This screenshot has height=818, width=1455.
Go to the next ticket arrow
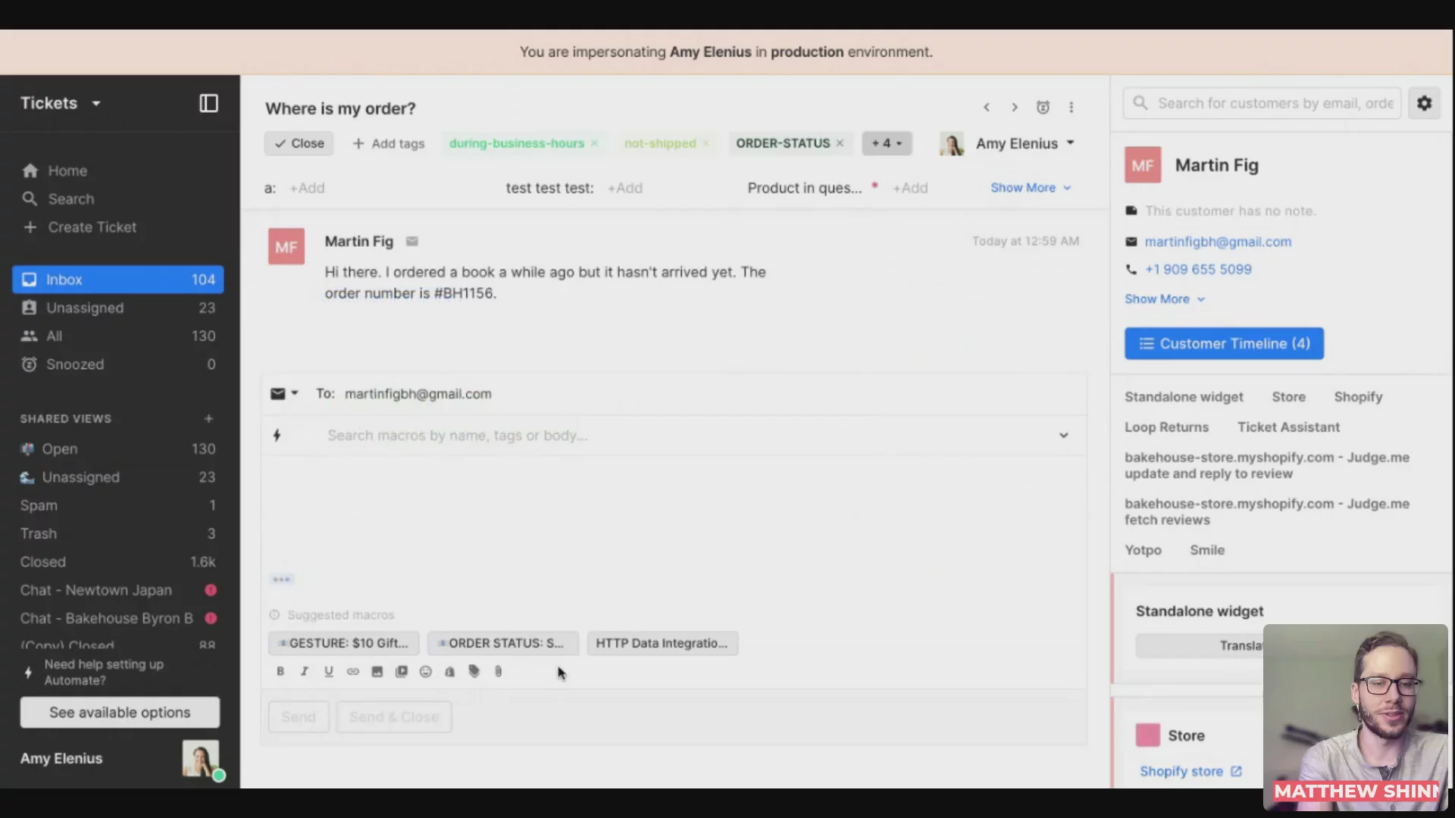[1015, 108]
